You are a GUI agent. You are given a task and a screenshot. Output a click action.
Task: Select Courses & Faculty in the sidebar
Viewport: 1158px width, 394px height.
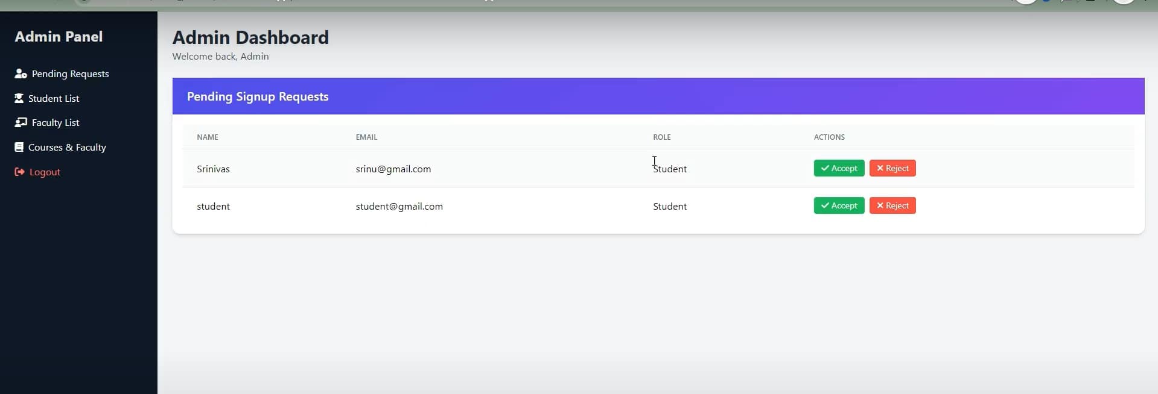click(67, 147)
